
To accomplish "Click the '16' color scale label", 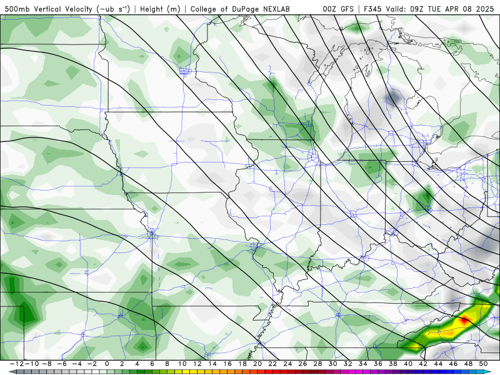I will (227, 364).
